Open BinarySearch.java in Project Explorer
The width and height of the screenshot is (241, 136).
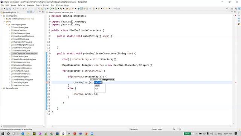21,28
